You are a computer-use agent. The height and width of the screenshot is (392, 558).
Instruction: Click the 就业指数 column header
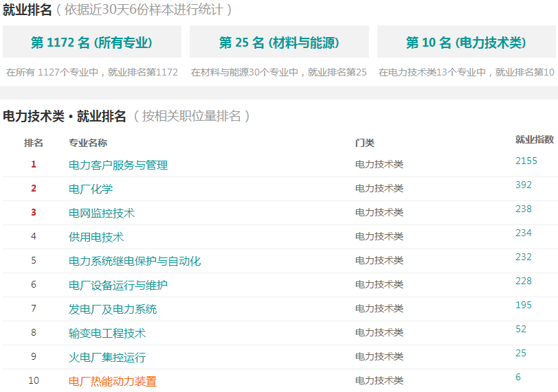tap(535, 139)
